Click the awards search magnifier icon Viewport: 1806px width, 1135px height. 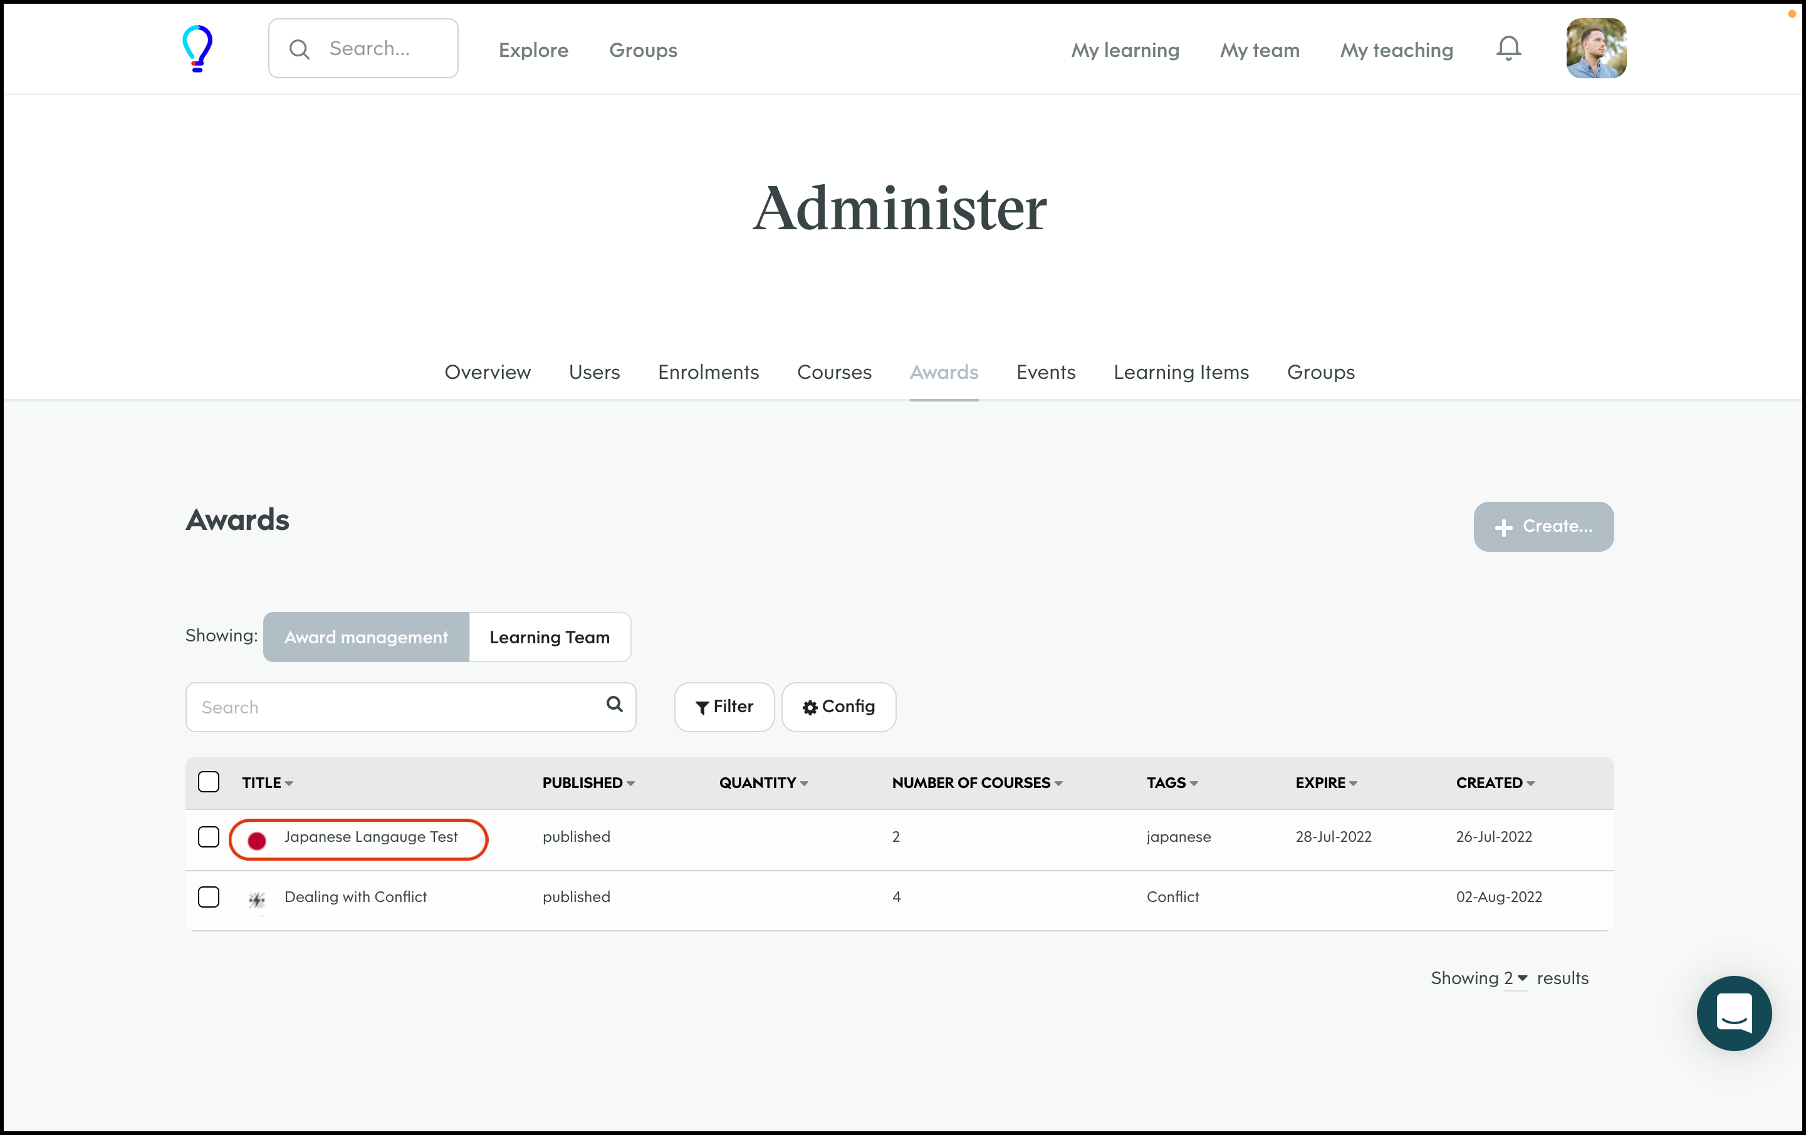pos(613,705)
